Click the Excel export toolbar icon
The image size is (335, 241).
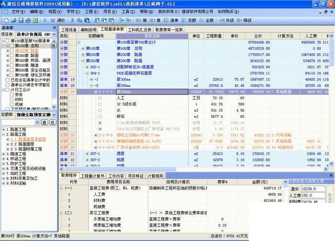click(35, 20)
